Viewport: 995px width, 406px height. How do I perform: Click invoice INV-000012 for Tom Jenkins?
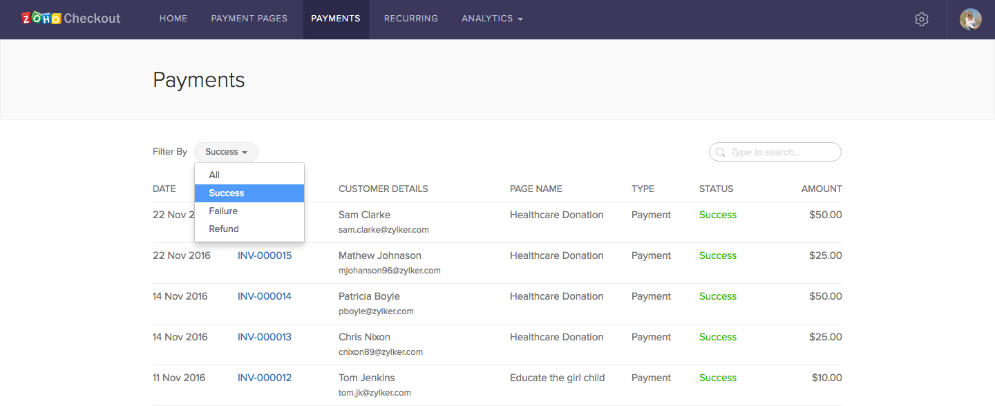point(265,377)
